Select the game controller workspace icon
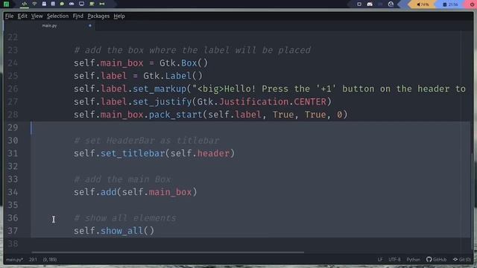 72,4
